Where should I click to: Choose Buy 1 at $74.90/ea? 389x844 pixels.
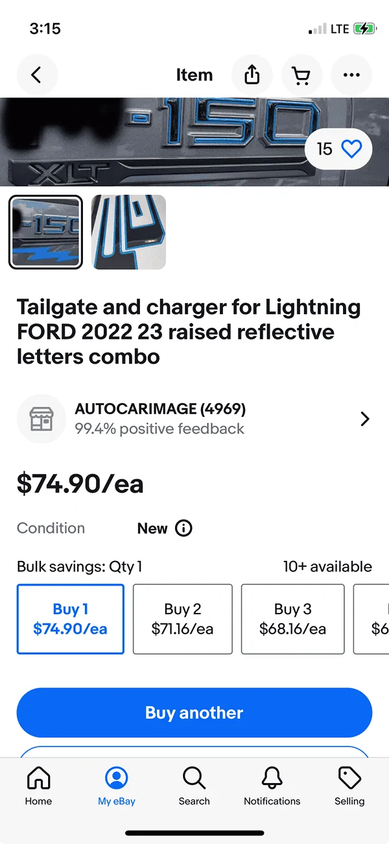pos(70,619)
